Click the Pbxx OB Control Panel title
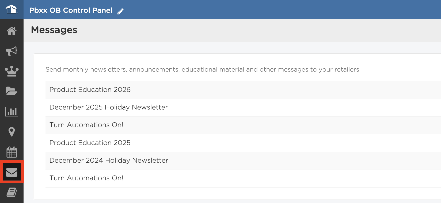 pos(71,10)
